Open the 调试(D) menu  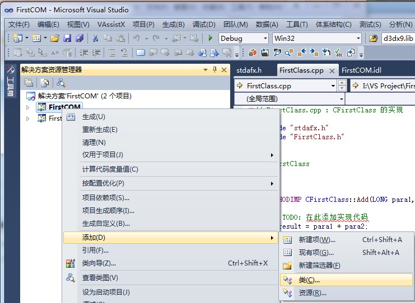point(204,25)
